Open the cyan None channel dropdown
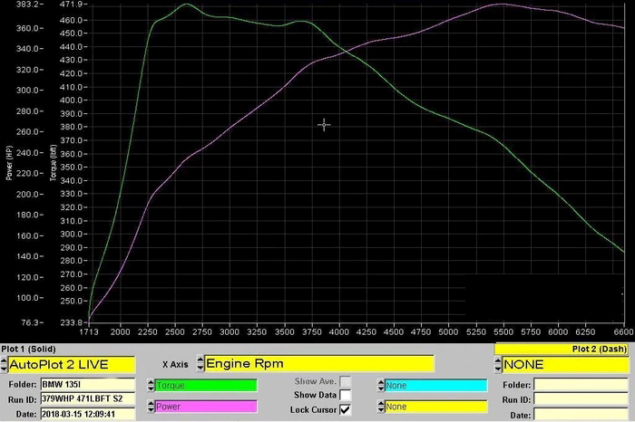 coord(435,386)
